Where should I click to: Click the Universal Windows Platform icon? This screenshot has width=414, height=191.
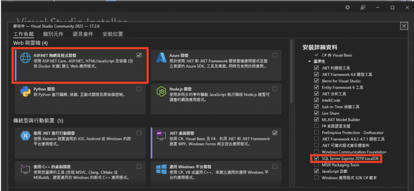(161, 169)
